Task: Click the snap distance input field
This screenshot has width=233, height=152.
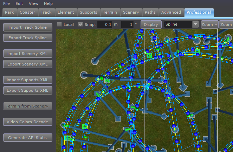Action: [x=104, y=25]
